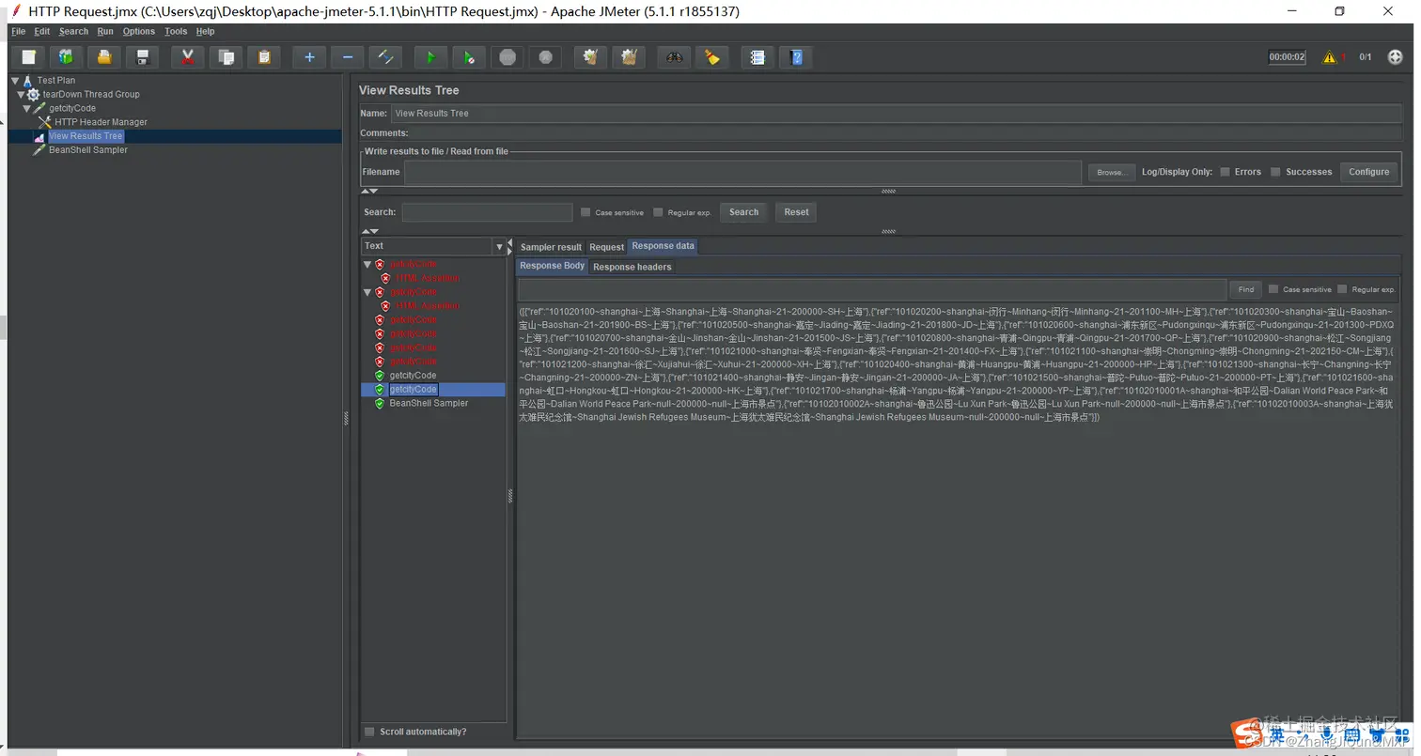Create a new test plan with New icon
Viewport: 1421px width, 756px height.
coord(29,57)
